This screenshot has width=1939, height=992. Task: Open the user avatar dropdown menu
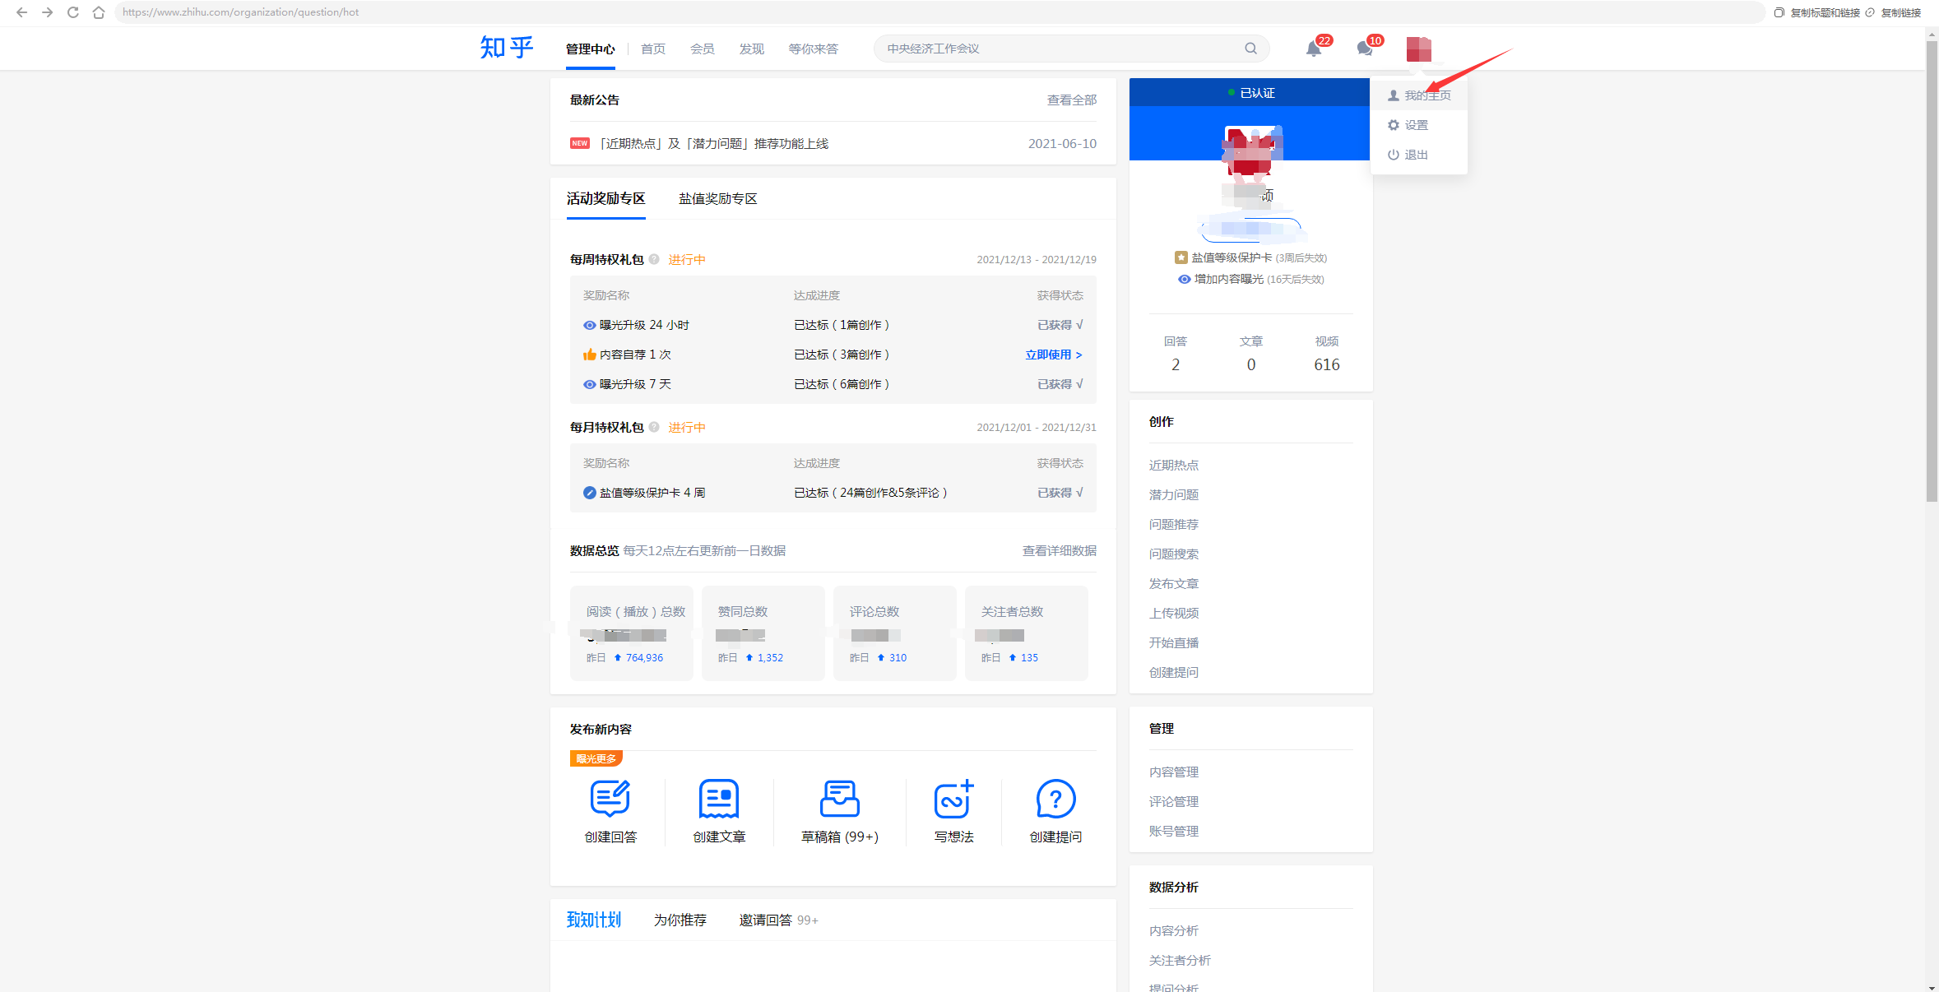click(x=1418, y=49)
